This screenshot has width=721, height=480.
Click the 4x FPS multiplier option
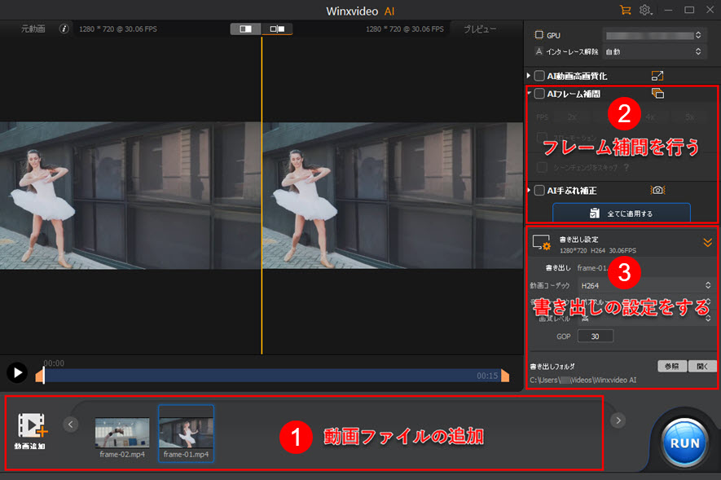[x=650, y=117]
